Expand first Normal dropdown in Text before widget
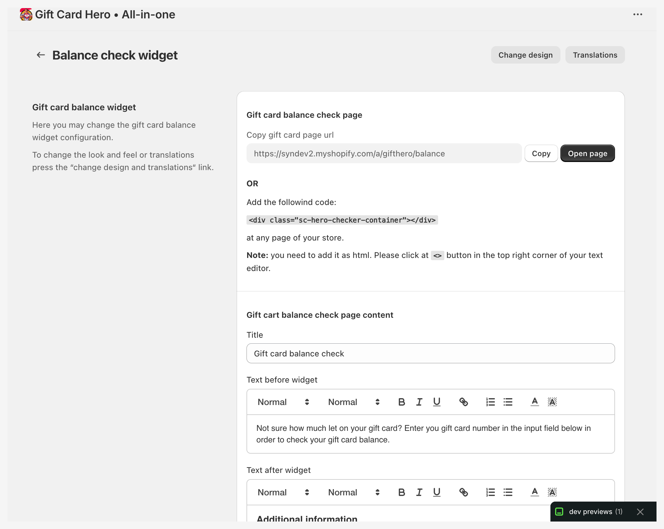Viewport: 664px width, 529px height. pos(283,402)
